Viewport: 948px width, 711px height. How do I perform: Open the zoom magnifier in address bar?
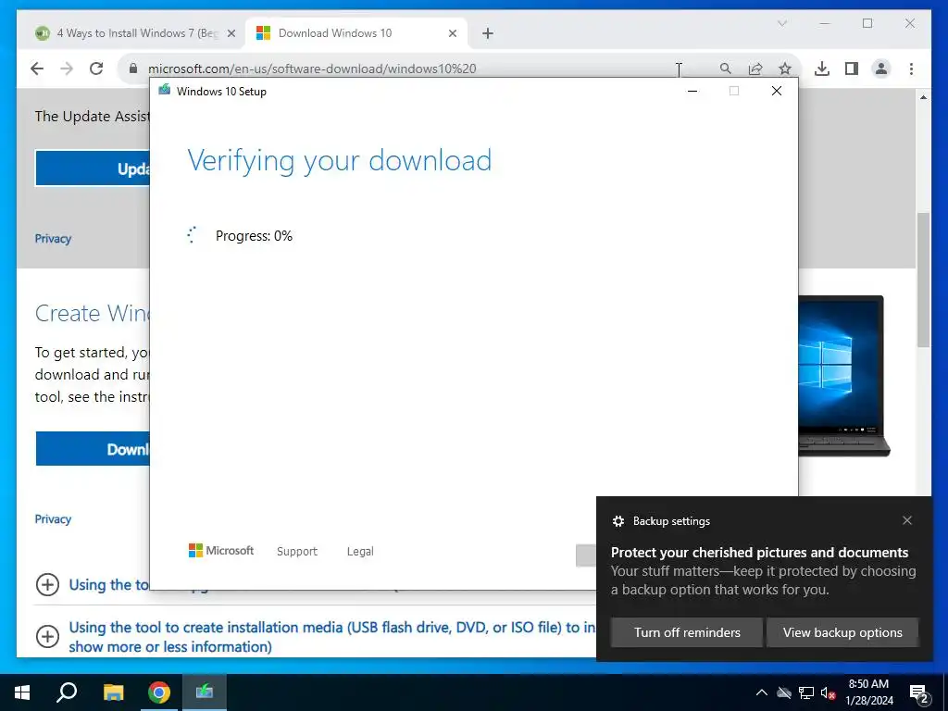726,69
